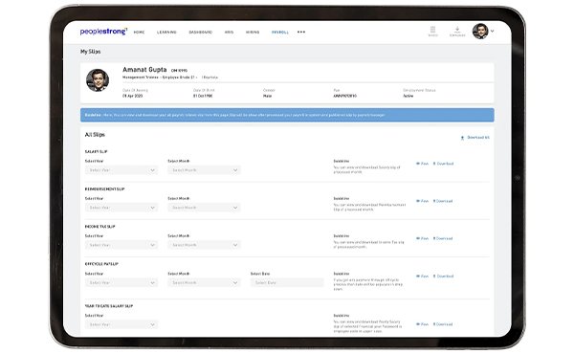This screenshot has width=574, height=354.
Task: Open the HRIS menu item
Action: pos(229,33)
